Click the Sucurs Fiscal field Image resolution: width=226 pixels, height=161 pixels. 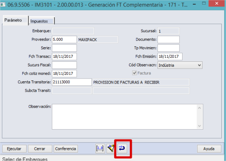pos(64,65)
